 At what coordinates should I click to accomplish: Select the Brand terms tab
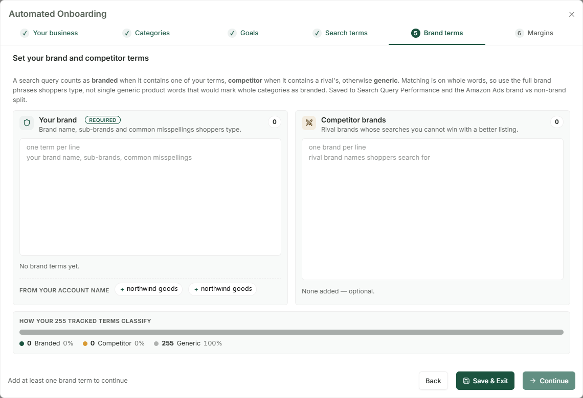(437, 33)
